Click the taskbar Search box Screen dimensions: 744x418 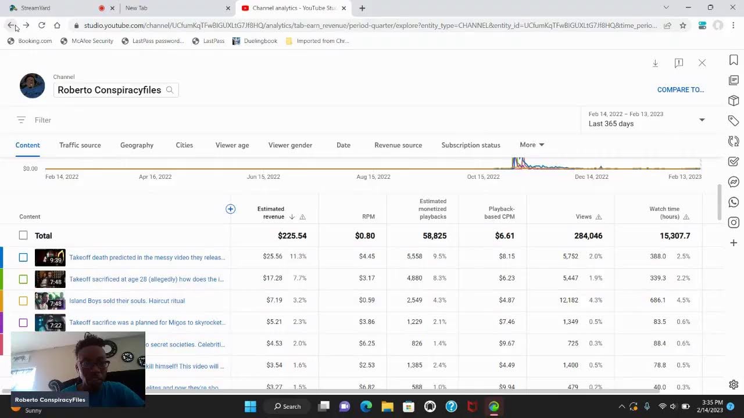(x=288, y=406)
